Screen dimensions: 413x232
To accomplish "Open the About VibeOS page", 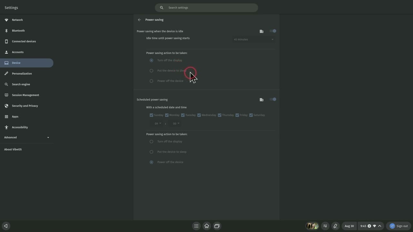I will coord(13,150).
